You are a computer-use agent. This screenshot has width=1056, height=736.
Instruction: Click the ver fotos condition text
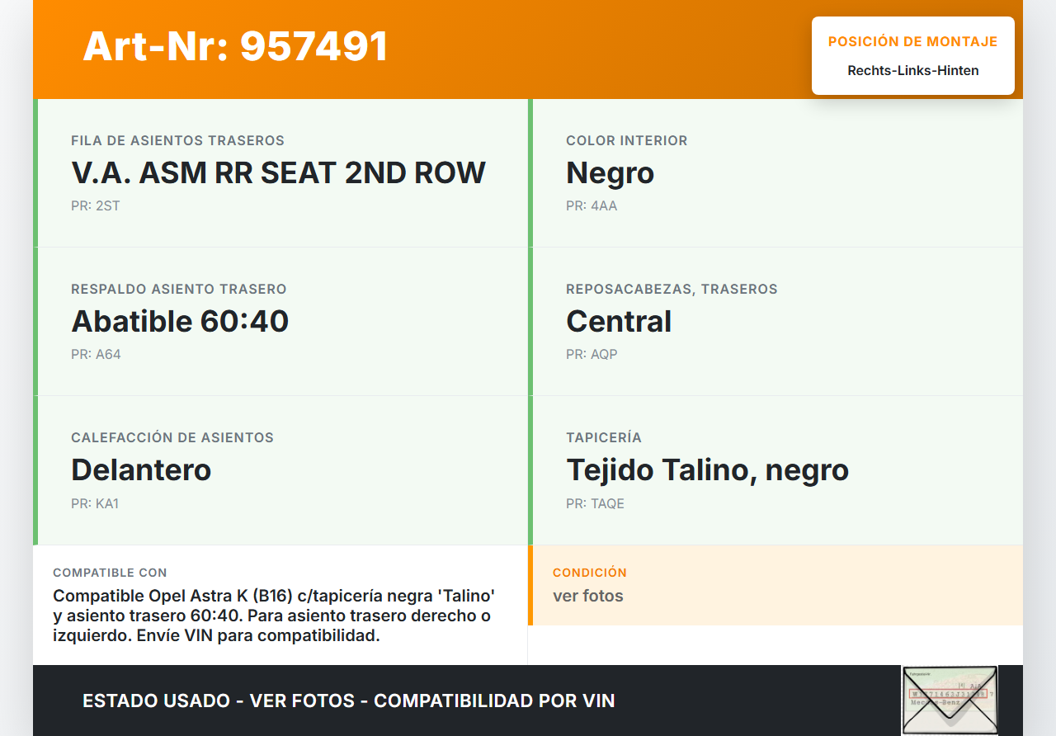coord(587,596)
